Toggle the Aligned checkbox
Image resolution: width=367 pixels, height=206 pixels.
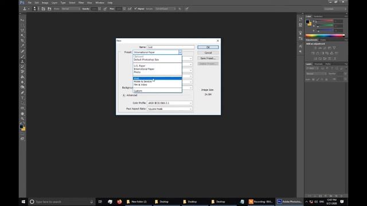(x=135, y=9)
